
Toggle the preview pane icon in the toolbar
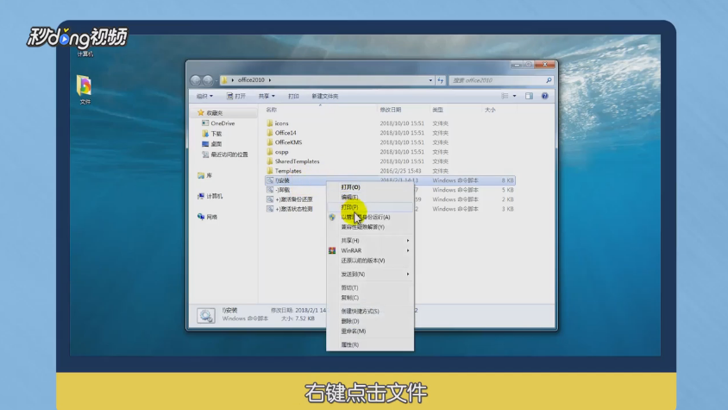pyautogui.click(x=529, y=96)
